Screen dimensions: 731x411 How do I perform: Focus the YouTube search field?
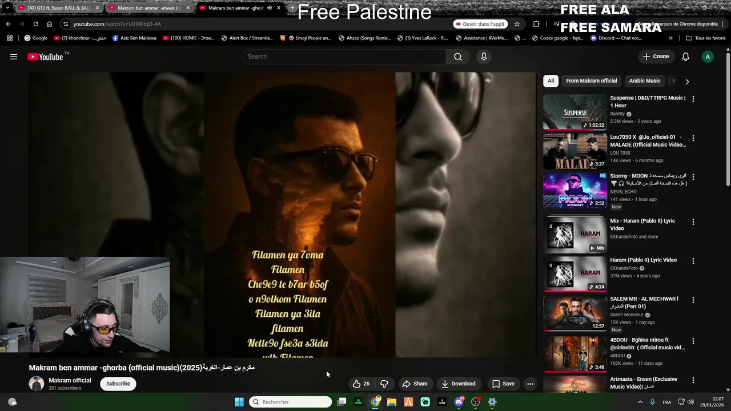click(344, 57)
